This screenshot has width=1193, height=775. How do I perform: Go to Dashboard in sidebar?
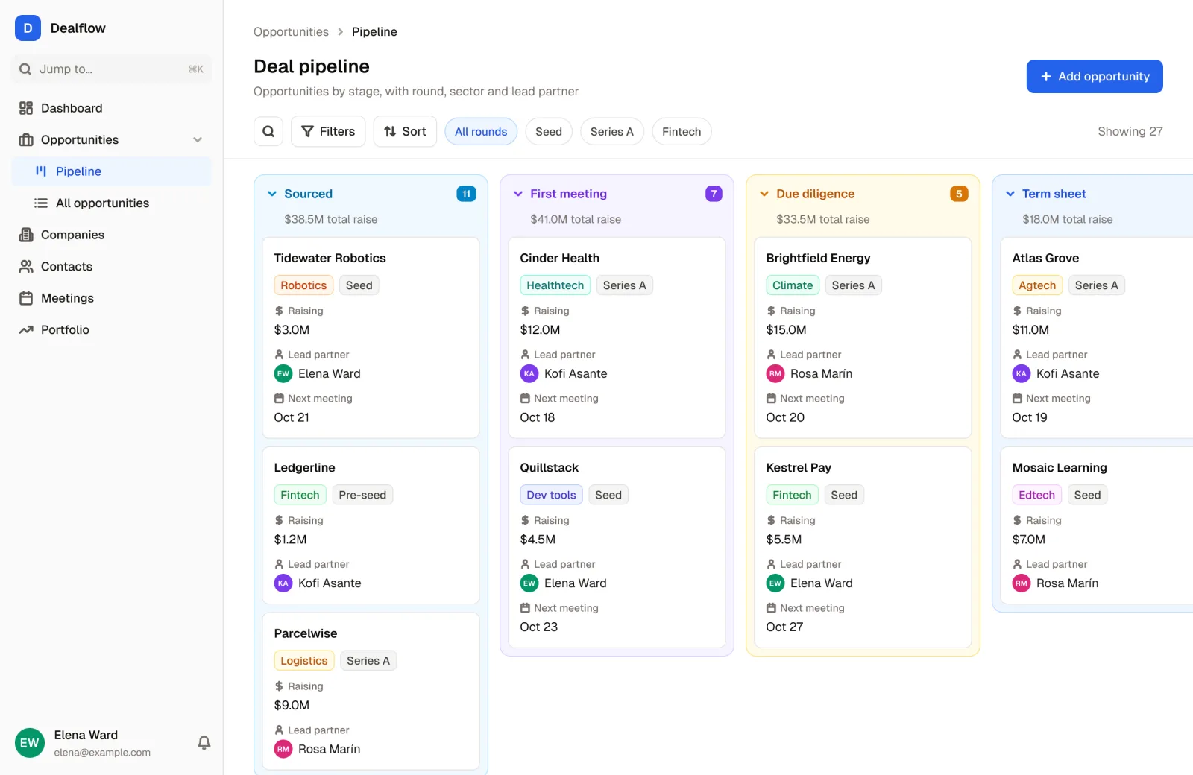point(112,108)
